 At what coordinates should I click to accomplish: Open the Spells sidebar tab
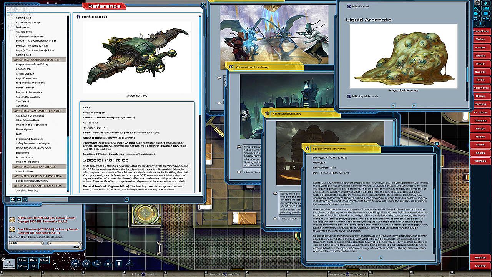pyautogui.click(x=480, y=153)
